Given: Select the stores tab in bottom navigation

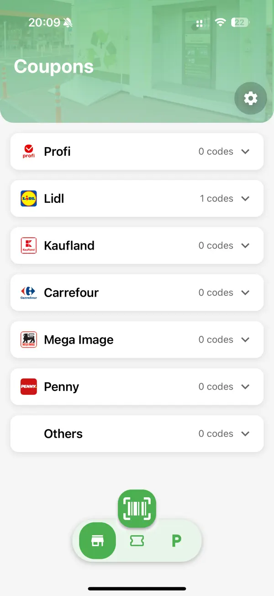Looking at the screenshot, I should 97,541.
